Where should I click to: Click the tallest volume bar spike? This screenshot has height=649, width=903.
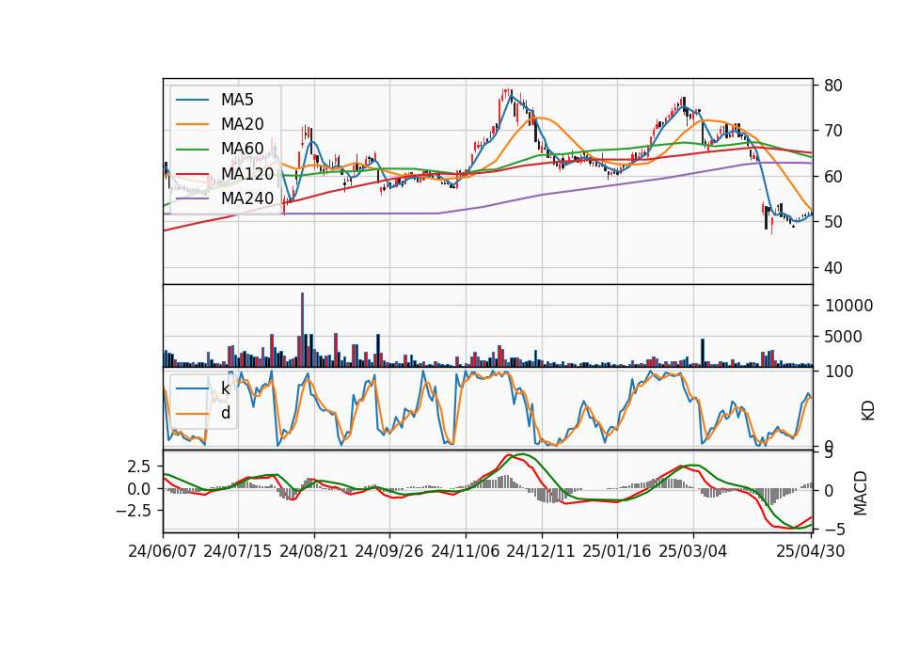[x=302, y=330]
